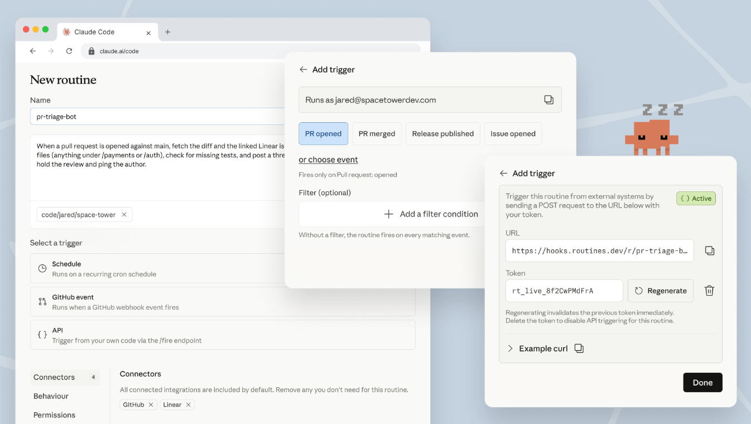Viewport: 751px width, 424px height.
Task: Regenerate the API token
Action: click(x=661, y=291)
